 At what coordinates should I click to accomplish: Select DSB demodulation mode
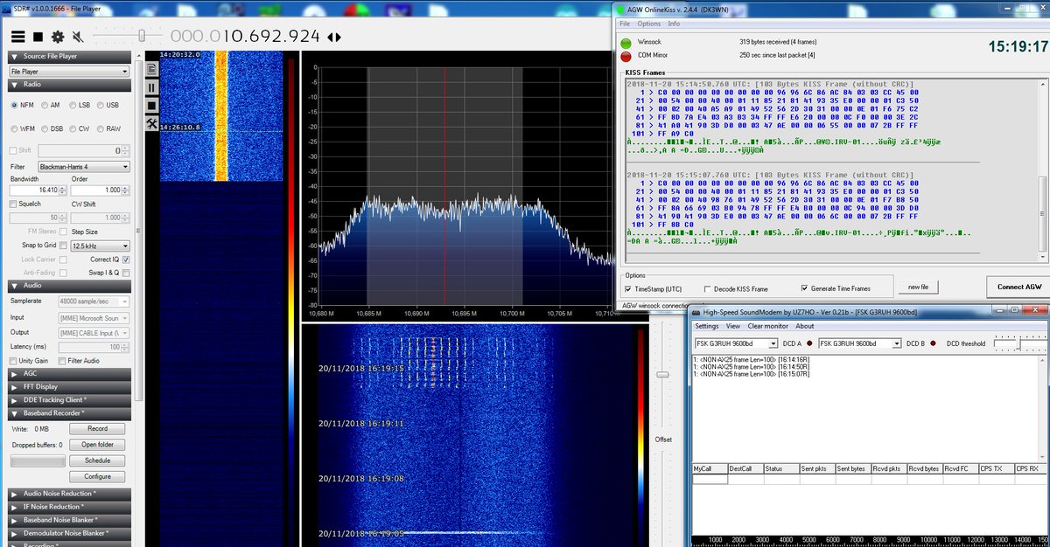coord(52,128)
